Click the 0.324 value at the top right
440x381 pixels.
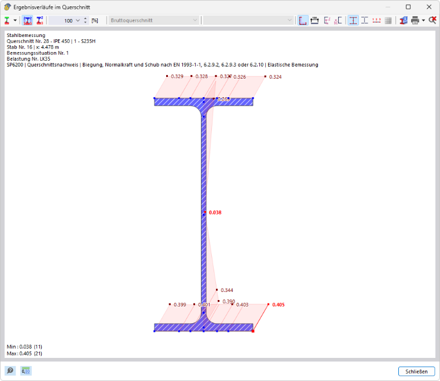pyautogui.click(x=275, y=77)
